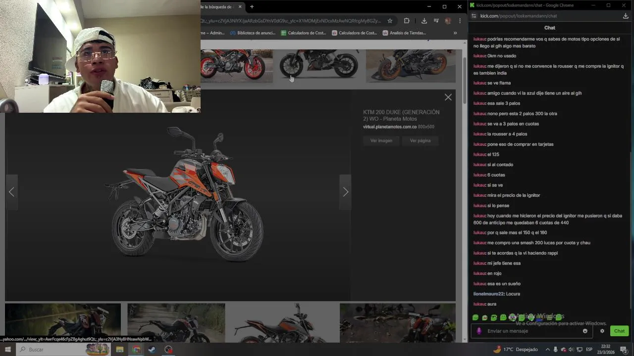Viewport: 634px width, 356px height.
Task: Select the black motorcycle thumbnail at top center
Action: (319, 66)
